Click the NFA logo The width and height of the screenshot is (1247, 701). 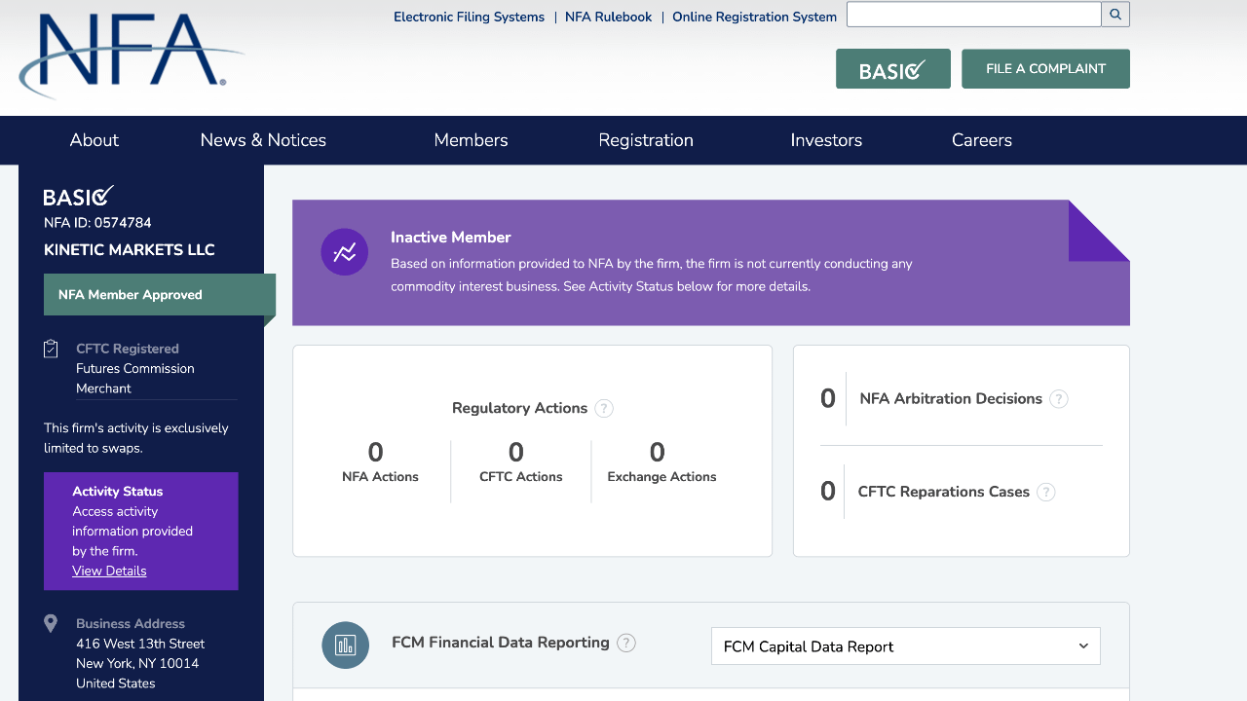pos(132,54)
